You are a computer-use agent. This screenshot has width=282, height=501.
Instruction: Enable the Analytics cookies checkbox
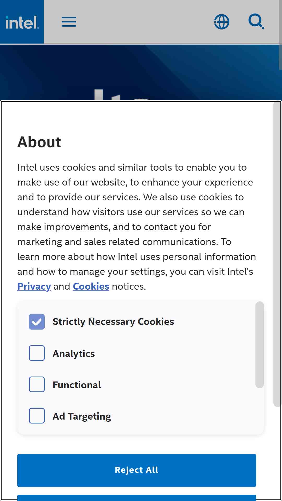pyautogui.click(x=37, y=353)
